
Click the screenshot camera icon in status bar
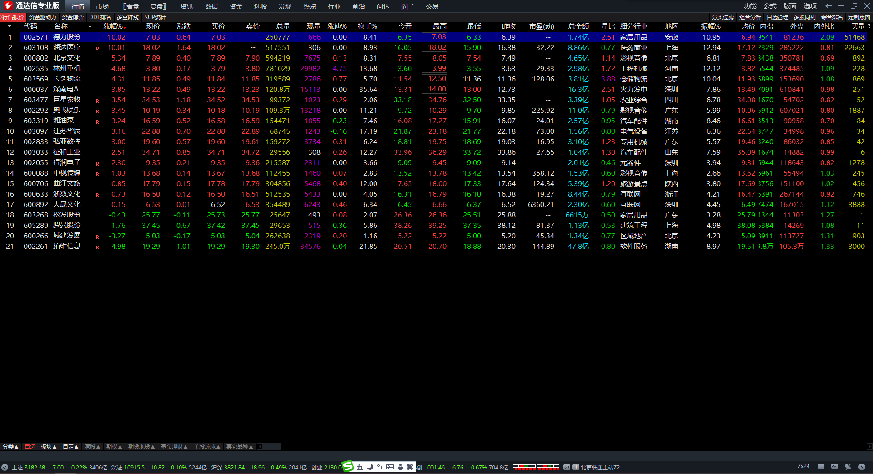coord(567,467)
